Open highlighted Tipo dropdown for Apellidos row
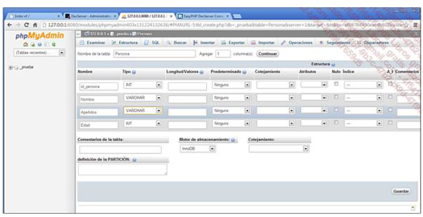The image size is (423, 217). [143, 111]
